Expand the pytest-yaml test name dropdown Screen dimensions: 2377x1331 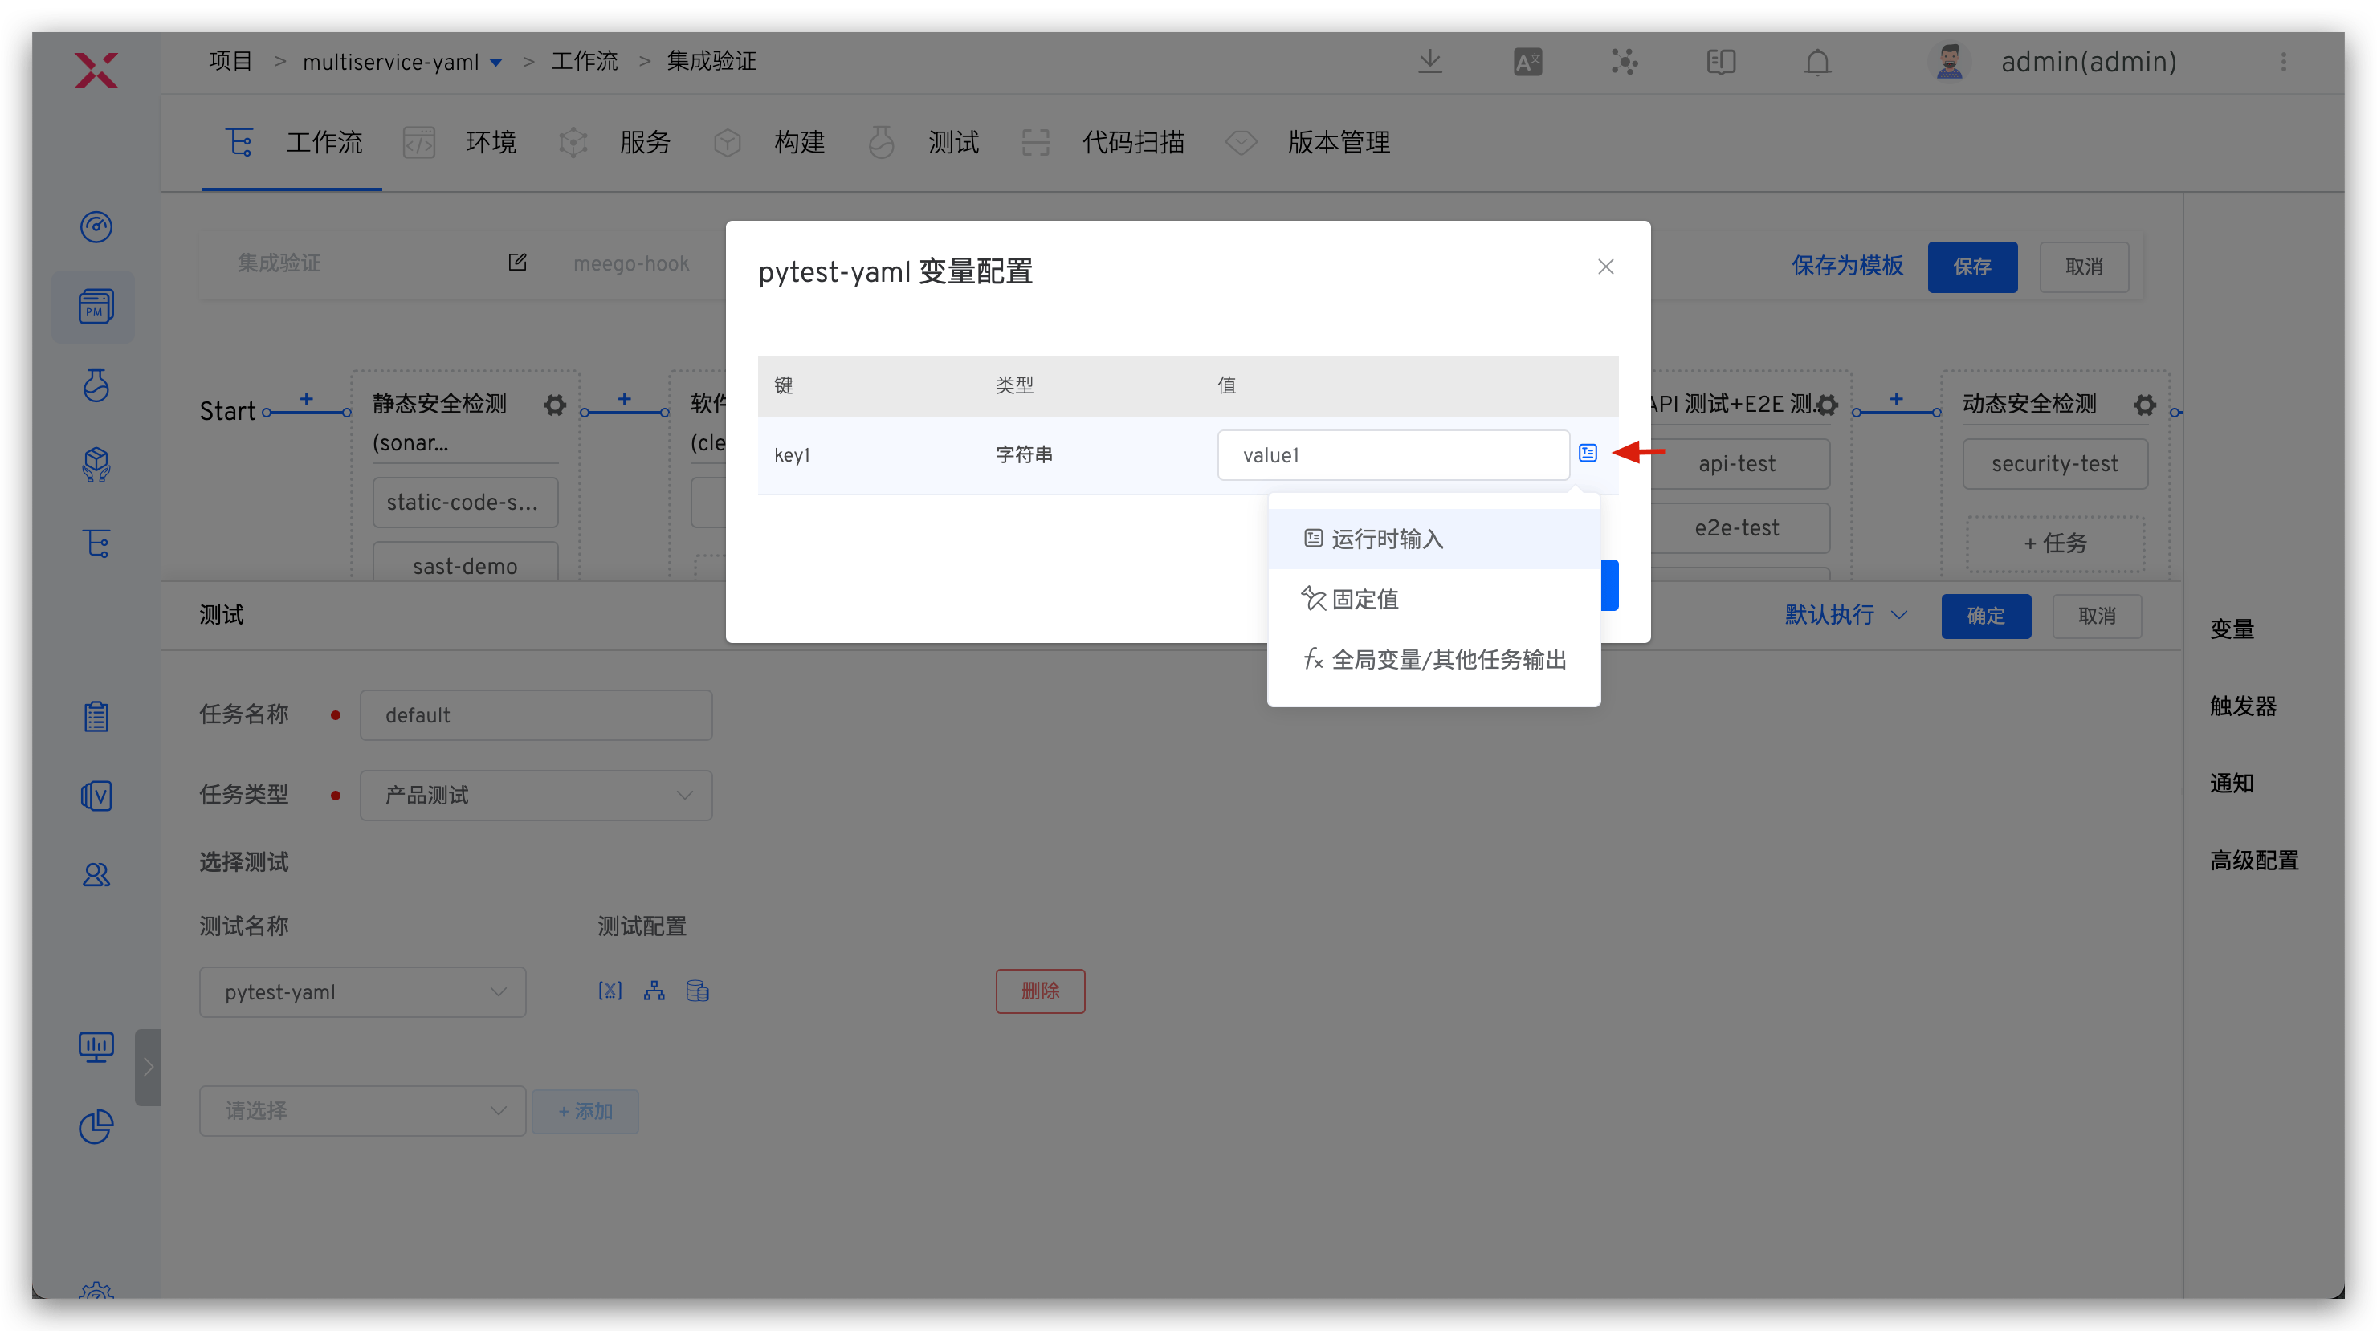click(363, 991)
